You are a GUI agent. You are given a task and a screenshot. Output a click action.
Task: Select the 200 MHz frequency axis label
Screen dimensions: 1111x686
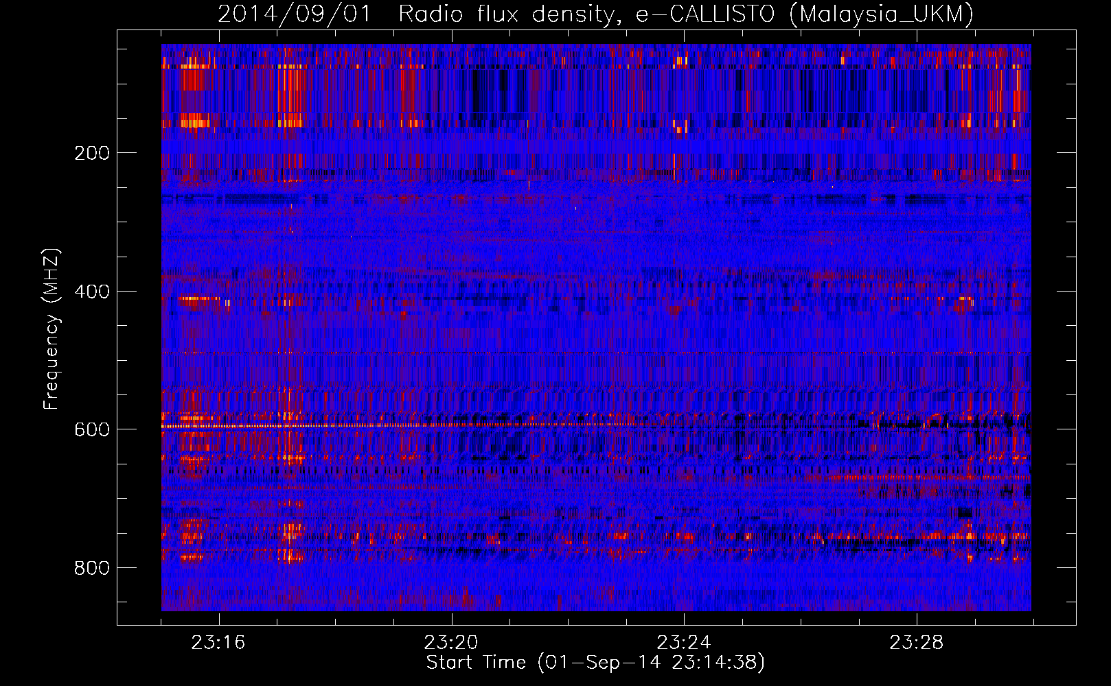pyautogui.click(x=91, y=153)
